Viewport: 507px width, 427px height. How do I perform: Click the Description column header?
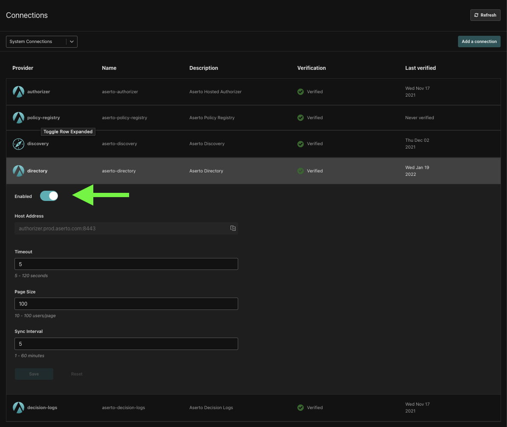204,68
